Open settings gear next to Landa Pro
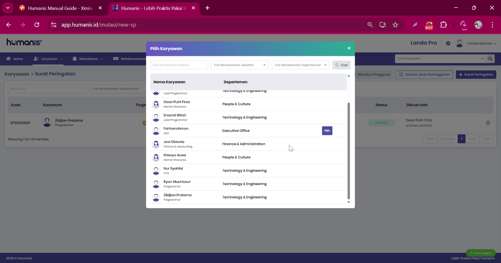Image resolution: width=501 pixels, height=263 pixels. point(448,43)
